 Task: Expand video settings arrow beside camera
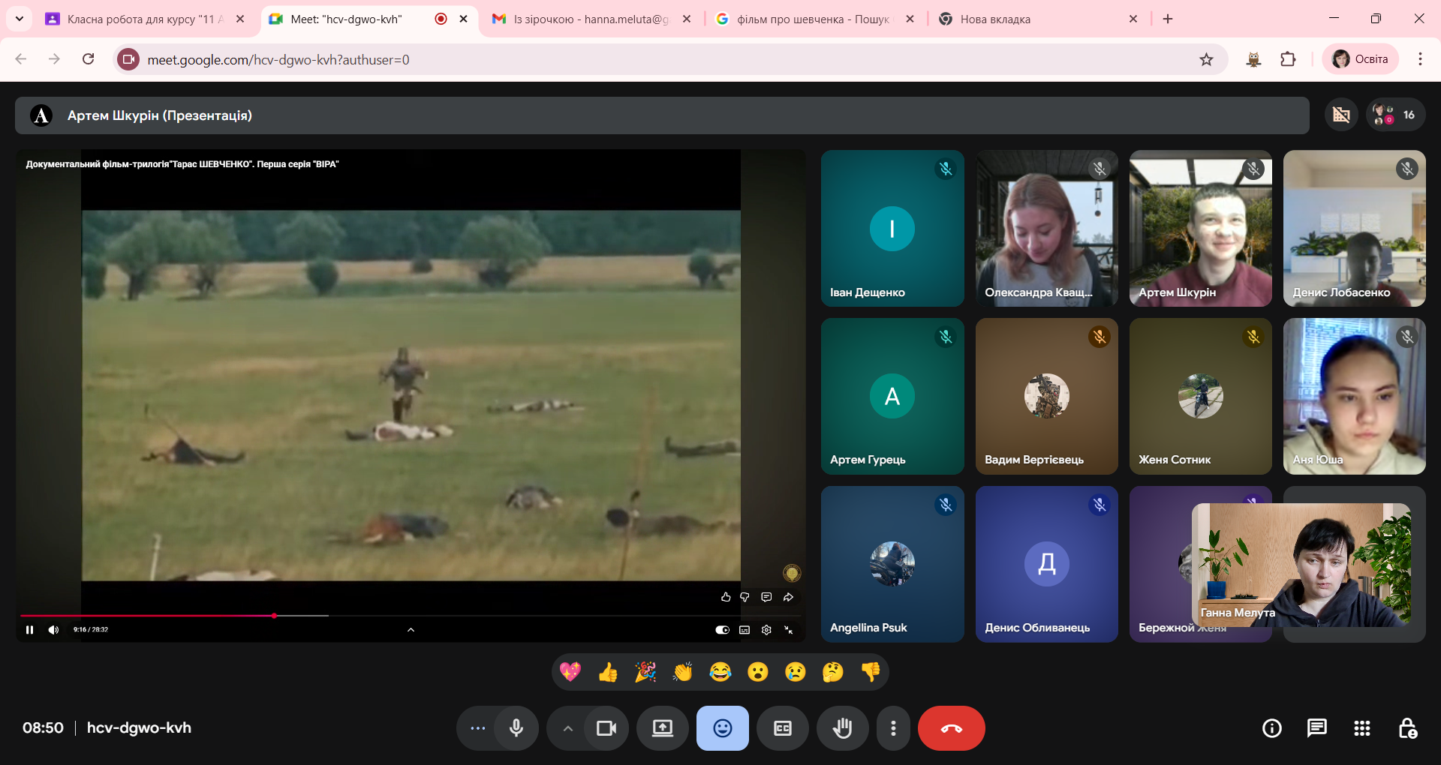568,728
